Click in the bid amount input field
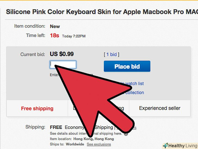198x149 pixels. (x=63, y=65)
